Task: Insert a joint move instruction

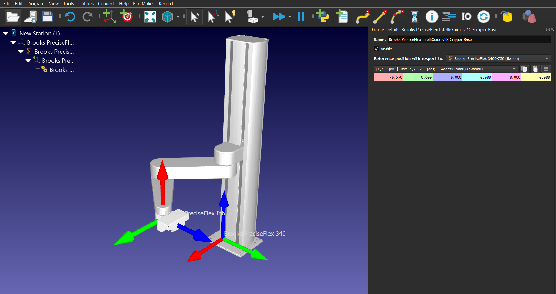Action: (362, 17)
